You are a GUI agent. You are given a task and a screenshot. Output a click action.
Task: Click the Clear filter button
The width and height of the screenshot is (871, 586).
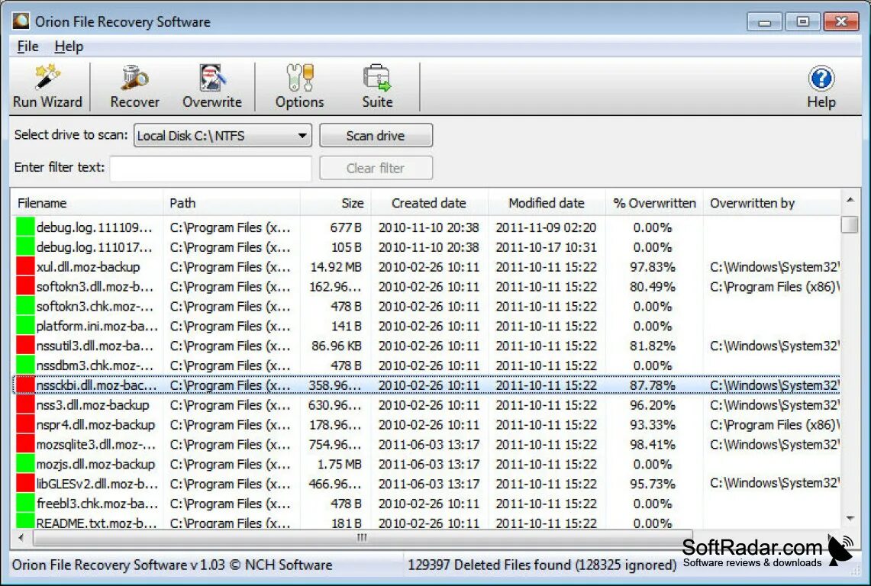pyautogui.click(x=376, y=168)
